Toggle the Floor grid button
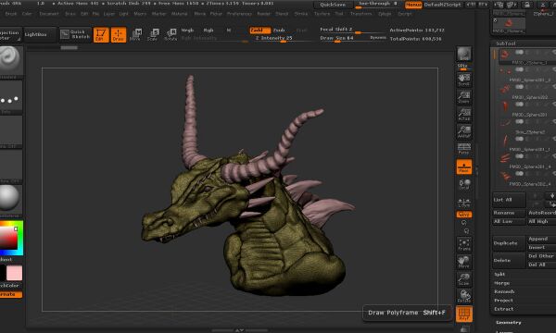 464,166
